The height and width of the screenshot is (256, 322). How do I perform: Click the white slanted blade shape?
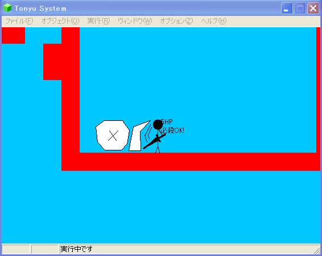[x=138, y=137]
